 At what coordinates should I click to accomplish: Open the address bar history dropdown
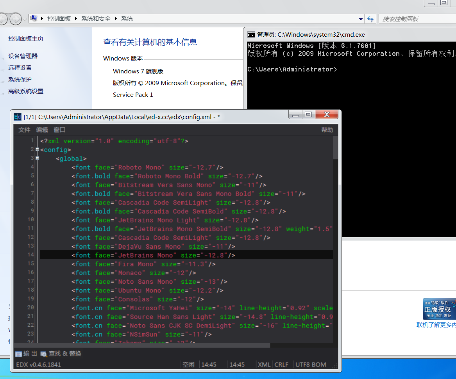pyautogui.click(x=361, y=19)
